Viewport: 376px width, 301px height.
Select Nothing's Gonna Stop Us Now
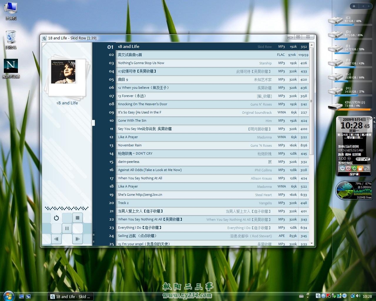(x=212, y=63)
